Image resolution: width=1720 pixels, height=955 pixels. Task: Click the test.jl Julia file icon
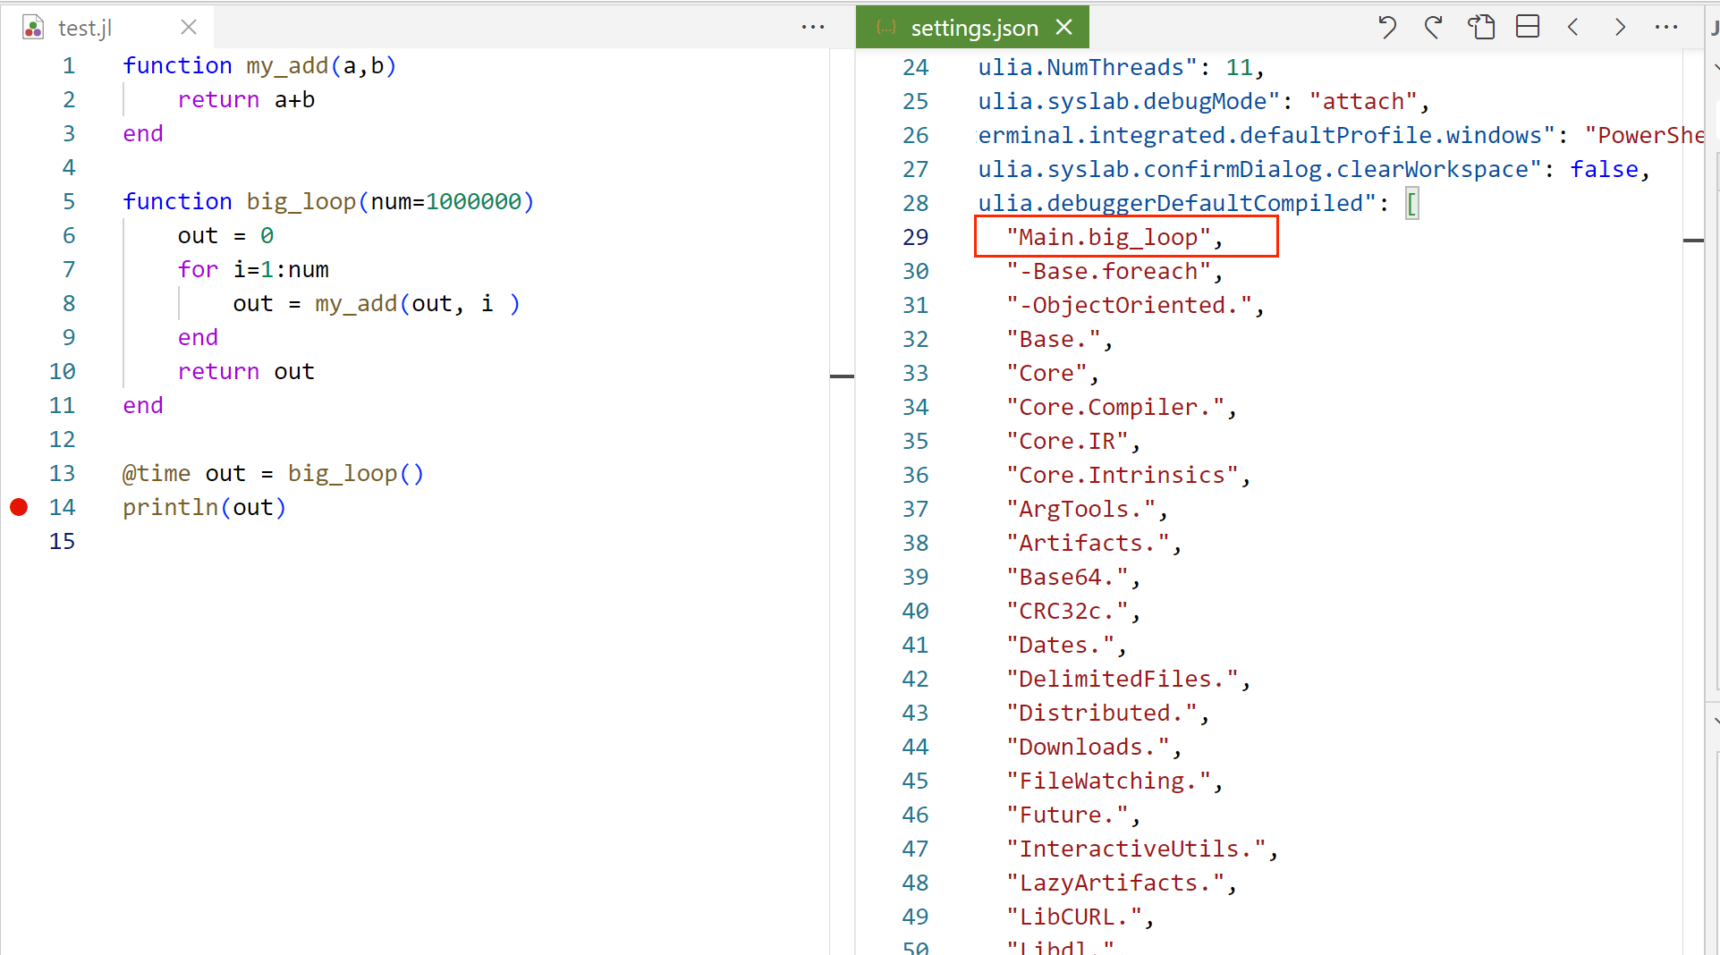pos(33,28)
